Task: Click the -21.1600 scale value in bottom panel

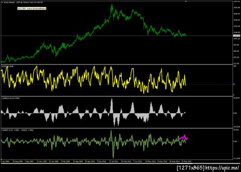Action: 237,158
